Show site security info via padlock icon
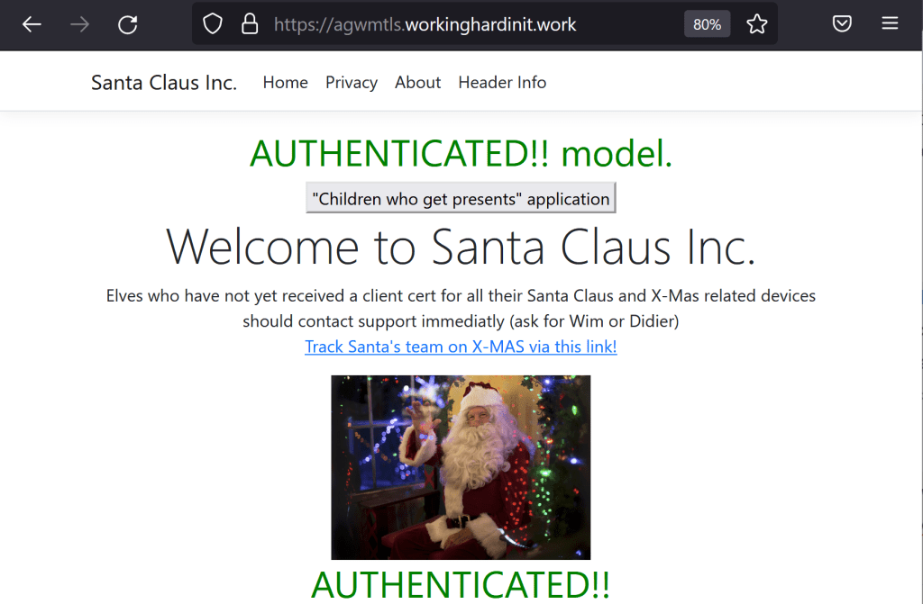The image size is (923, 604). pos(250,24)
